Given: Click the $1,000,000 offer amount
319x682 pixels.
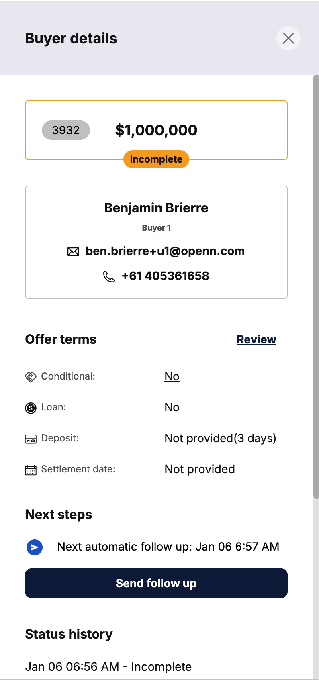Looking at the screenshot, I should (156, 130).
